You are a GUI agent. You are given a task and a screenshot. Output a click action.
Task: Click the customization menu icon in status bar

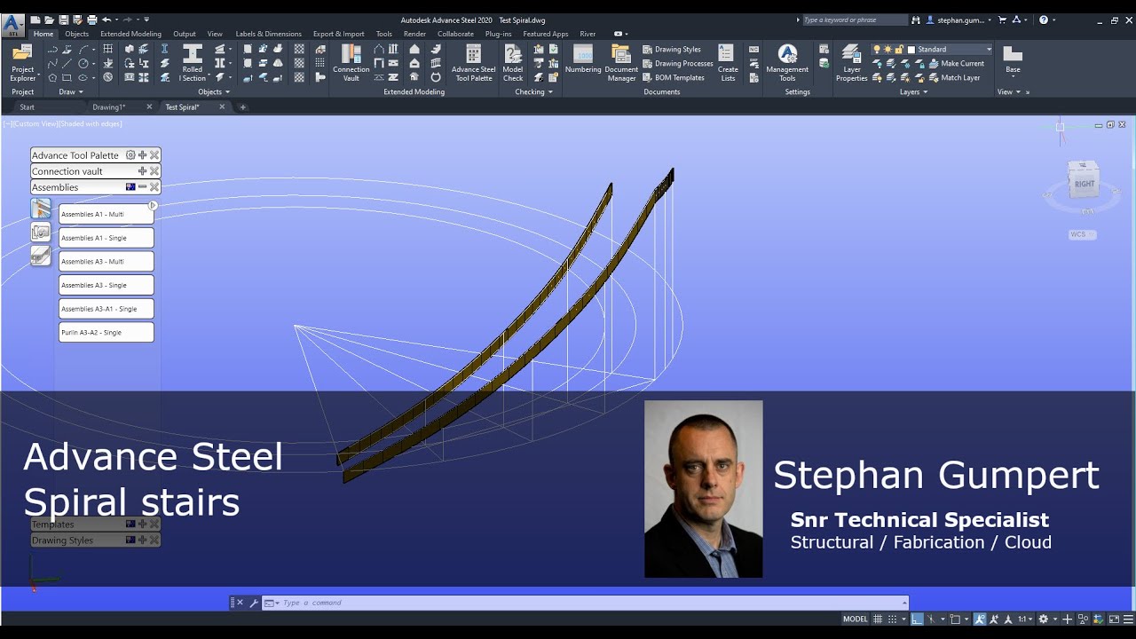point(1128,619)
